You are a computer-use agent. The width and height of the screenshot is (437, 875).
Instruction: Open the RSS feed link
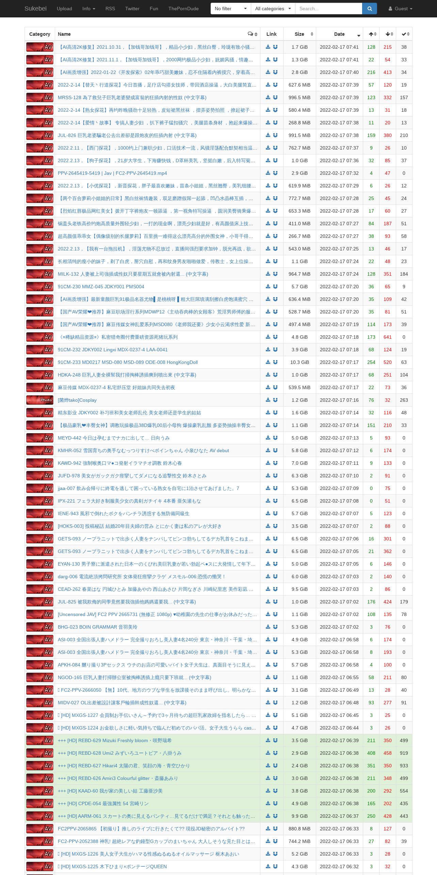[x=110, y=9]
